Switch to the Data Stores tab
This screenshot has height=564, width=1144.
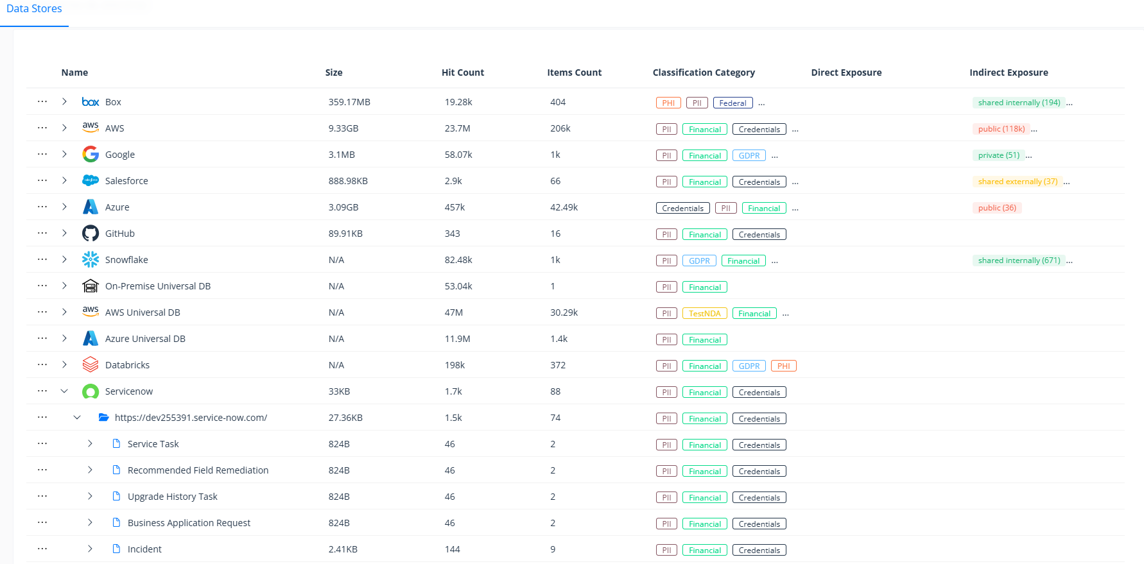pyautogui.click(x=34, y=9)
